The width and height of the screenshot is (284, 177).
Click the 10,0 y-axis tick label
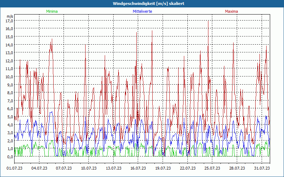click(x=9, y=76)
